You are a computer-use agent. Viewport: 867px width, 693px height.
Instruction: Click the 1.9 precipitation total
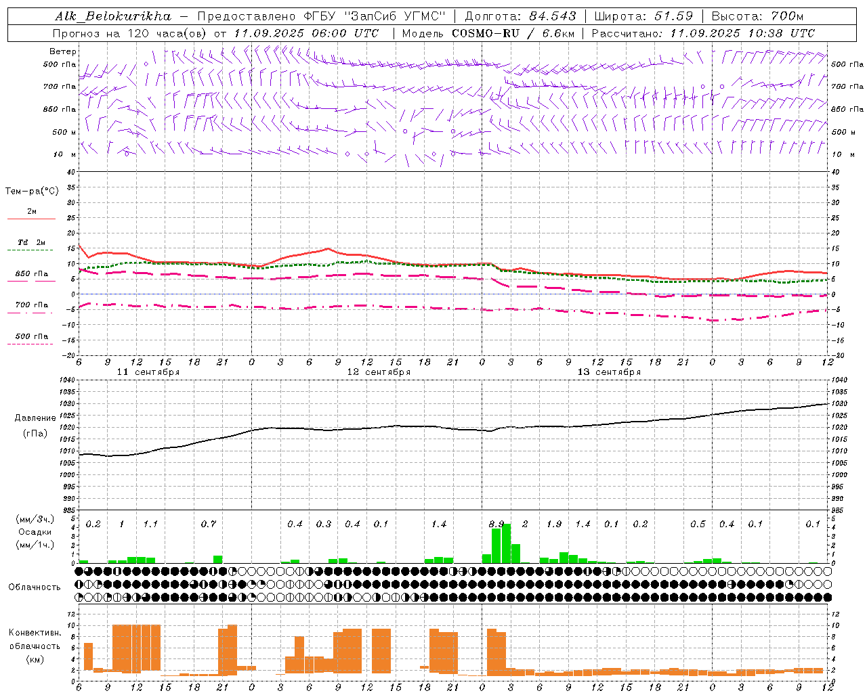554,524
